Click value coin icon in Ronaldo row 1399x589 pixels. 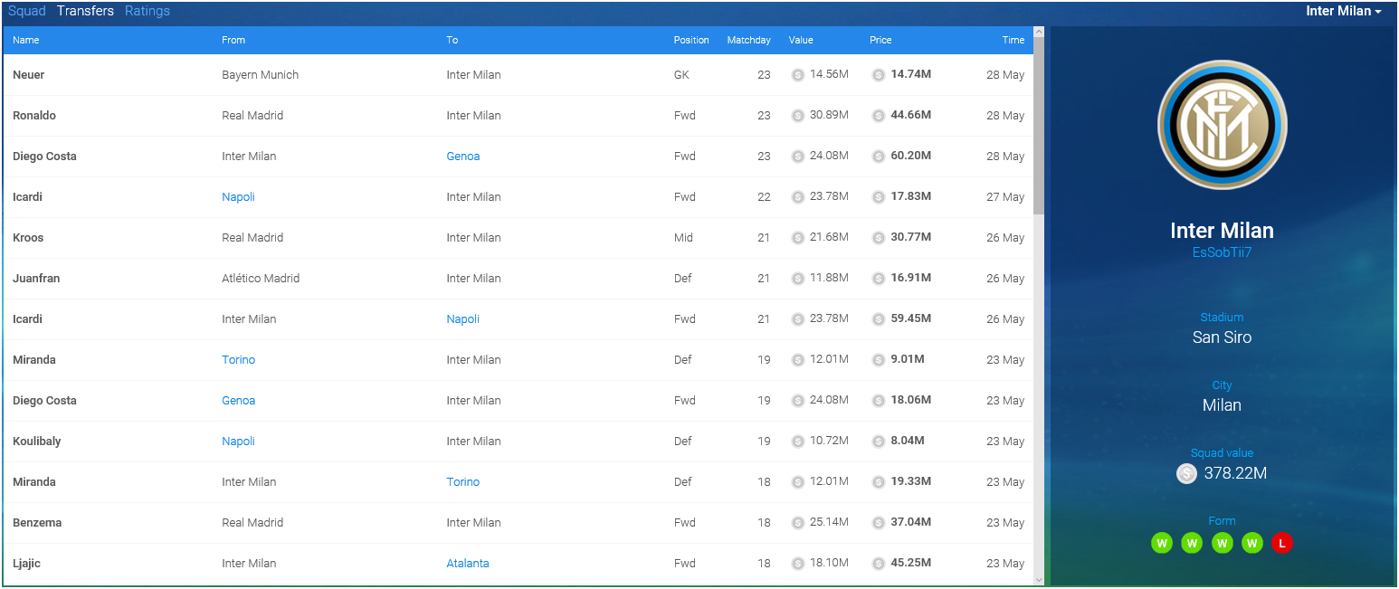(x=797, y=116)
